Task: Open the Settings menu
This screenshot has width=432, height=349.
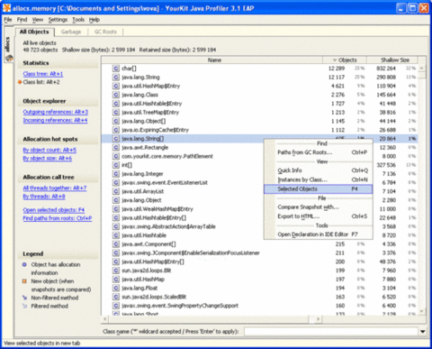Action: click(58, 20)
